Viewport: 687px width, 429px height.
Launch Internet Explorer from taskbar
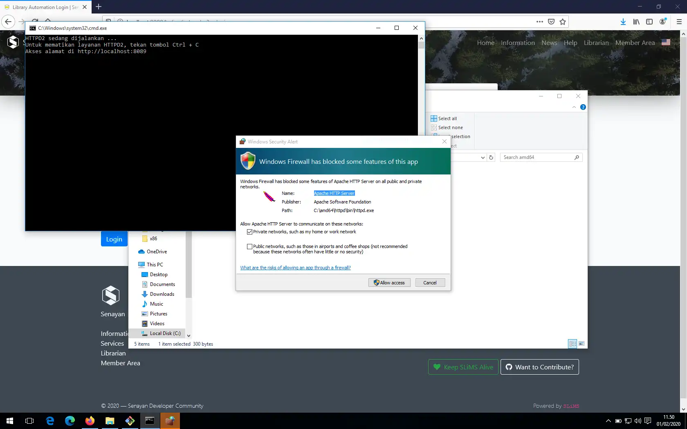50,421
